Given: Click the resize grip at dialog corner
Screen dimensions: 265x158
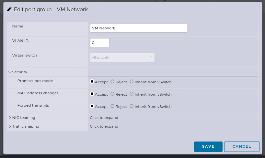Looking at the screenshot, I should click(x=260, y=152).
